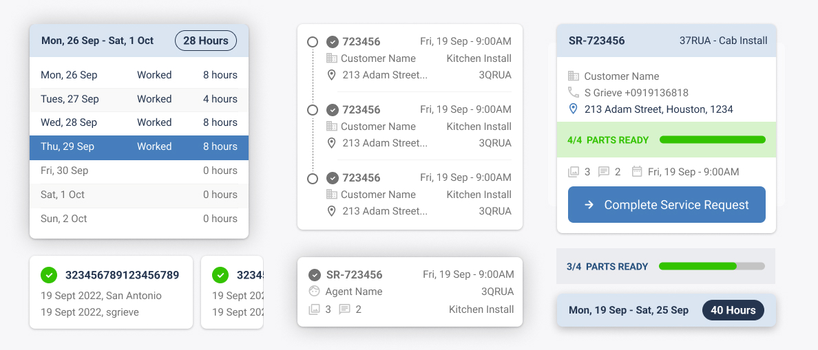Click the agent face icon beside Agent Name
The width and height of the screenshot is (818, 350).
click(315, 292)
